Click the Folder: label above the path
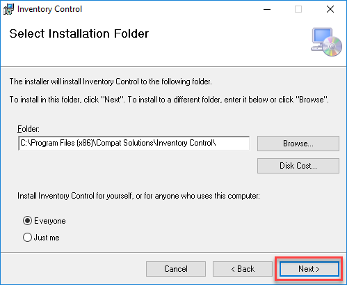Screen dimensions: 347x285 [29, 129]
